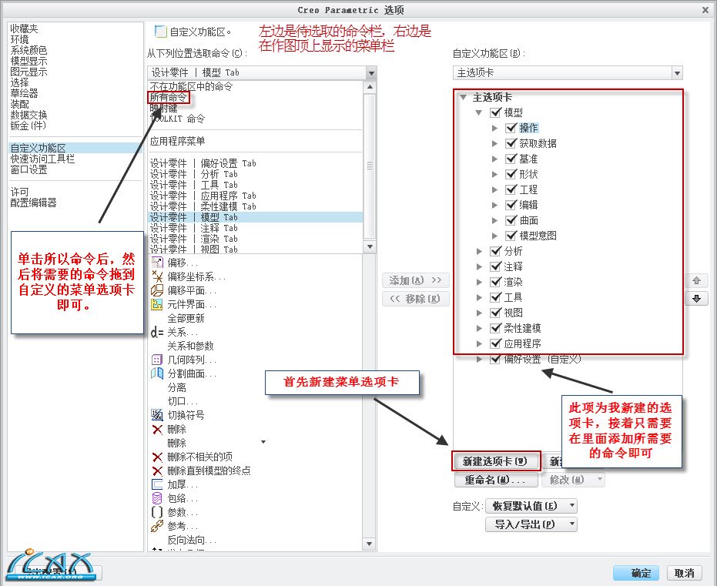Click the 自定义功能区 header icon
Screen dimensions: 717x586
(x=160, y=31)
